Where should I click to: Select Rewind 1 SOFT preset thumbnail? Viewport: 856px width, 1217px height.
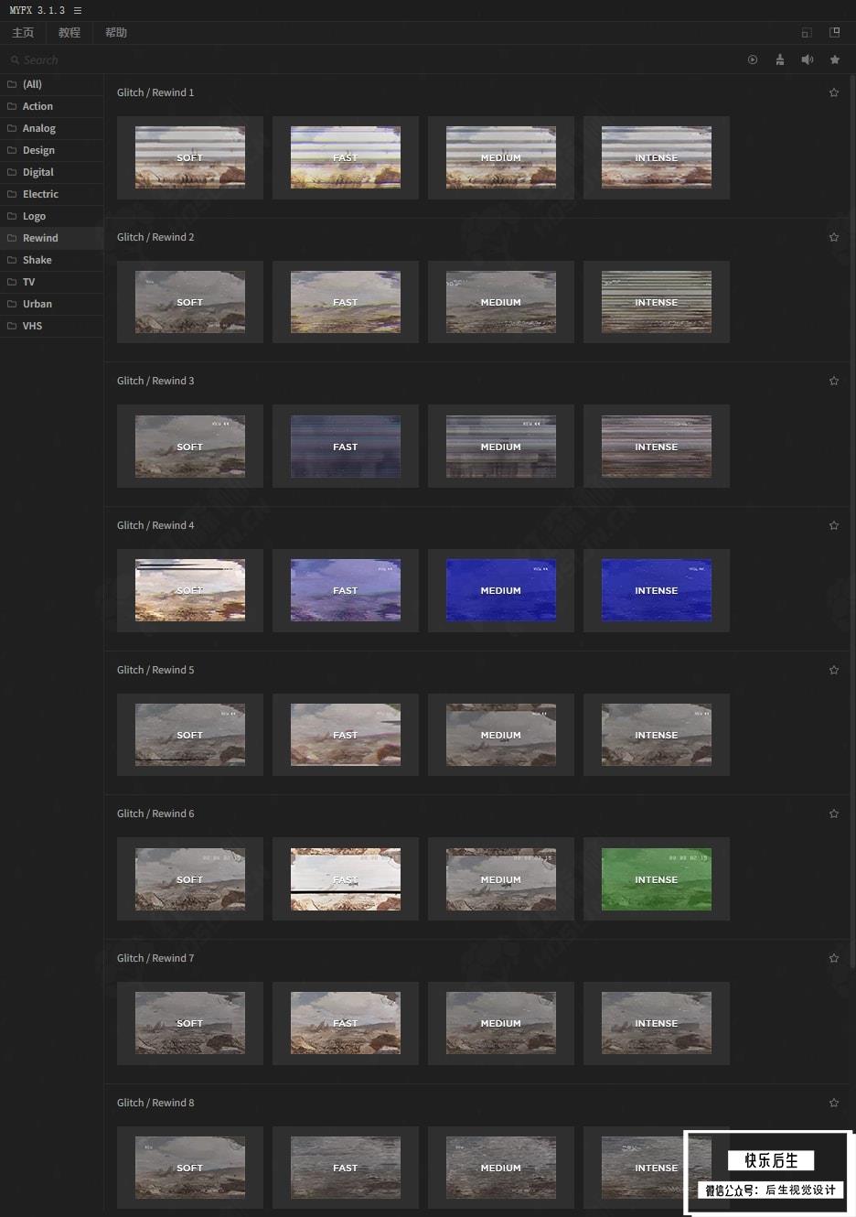click(190, 157)
